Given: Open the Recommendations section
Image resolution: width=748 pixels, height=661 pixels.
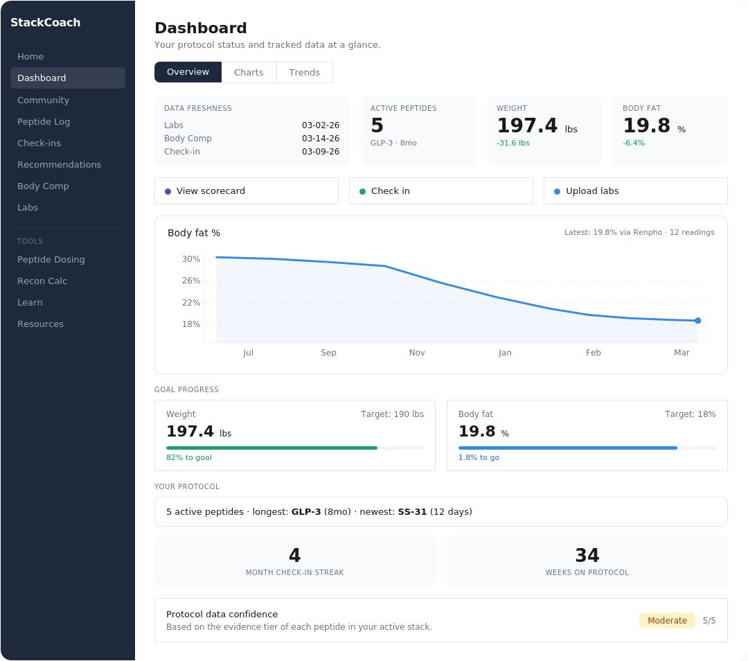Looking at the screenshot, I should [x=59, y=165].
